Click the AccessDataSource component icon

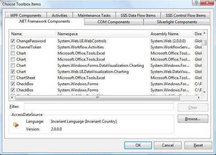(16, 125)
